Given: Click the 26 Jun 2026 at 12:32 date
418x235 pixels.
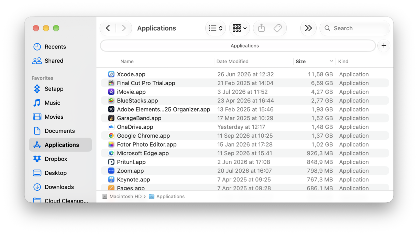Looking at the screenshot, I should (x=245, y=74).
